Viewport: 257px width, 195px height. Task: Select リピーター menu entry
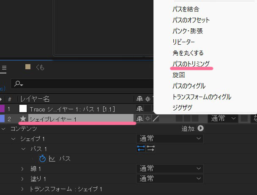pos(183,42)
